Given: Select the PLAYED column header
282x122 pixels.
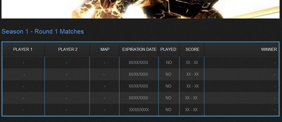Looking at the screenshot, I should point(168,50).
